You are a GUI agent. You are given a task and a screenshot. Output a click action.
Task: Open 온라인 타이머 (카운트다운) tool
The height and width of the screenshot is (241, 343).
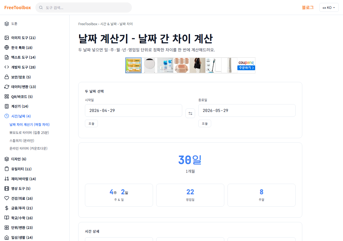(28, 148)
